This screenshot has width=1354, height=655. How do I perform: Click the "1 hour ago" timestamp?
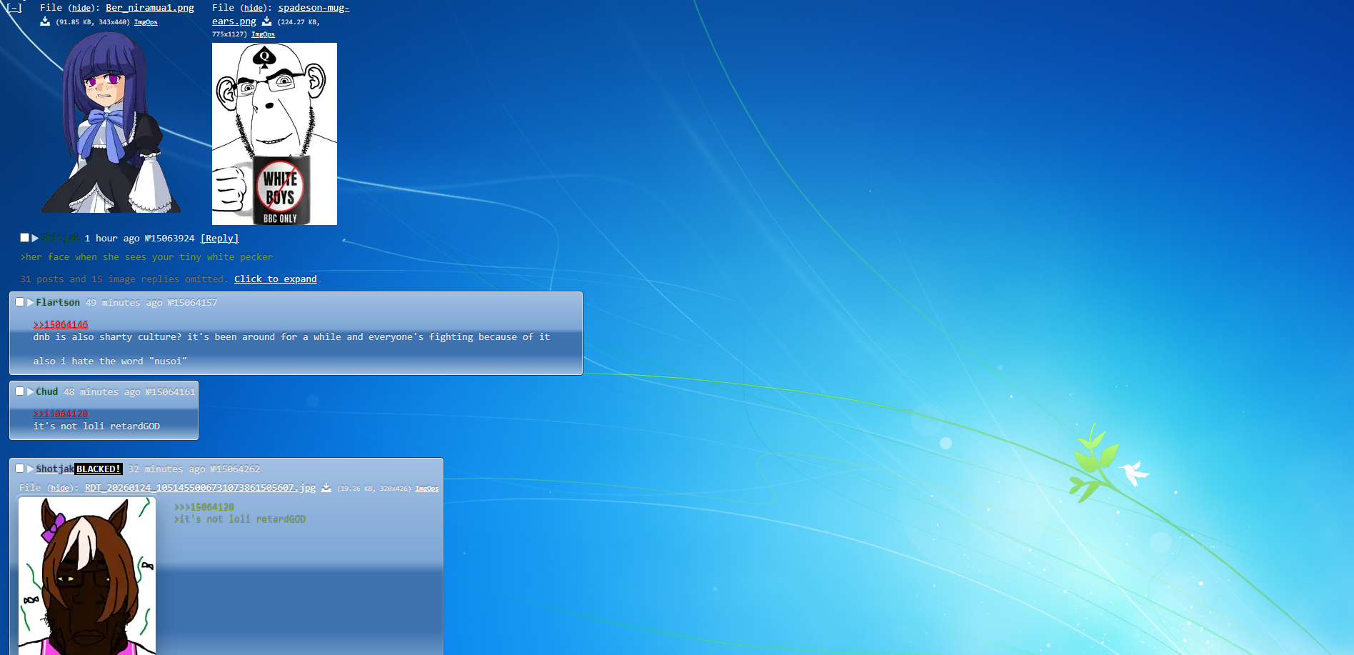tap(112, 239)
